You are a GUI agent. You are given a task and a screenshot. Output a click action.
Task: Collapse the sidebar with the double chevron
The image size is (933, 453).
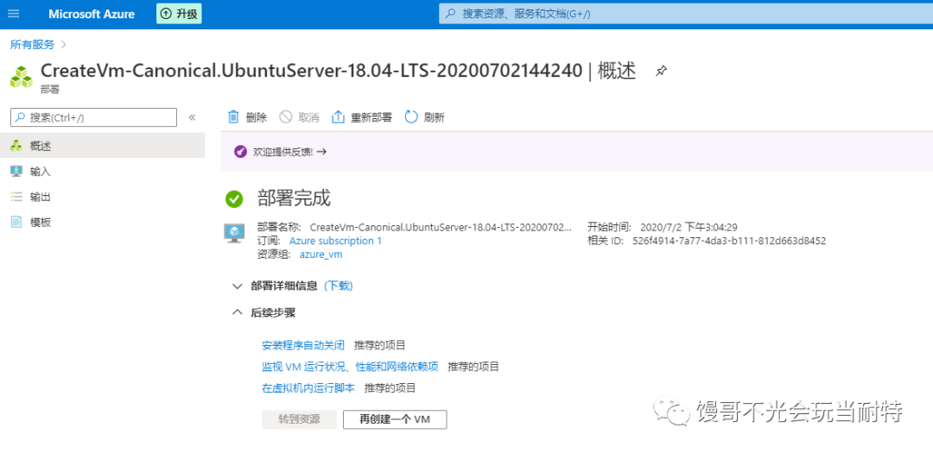pyautogui.click(x=192, y=117)
